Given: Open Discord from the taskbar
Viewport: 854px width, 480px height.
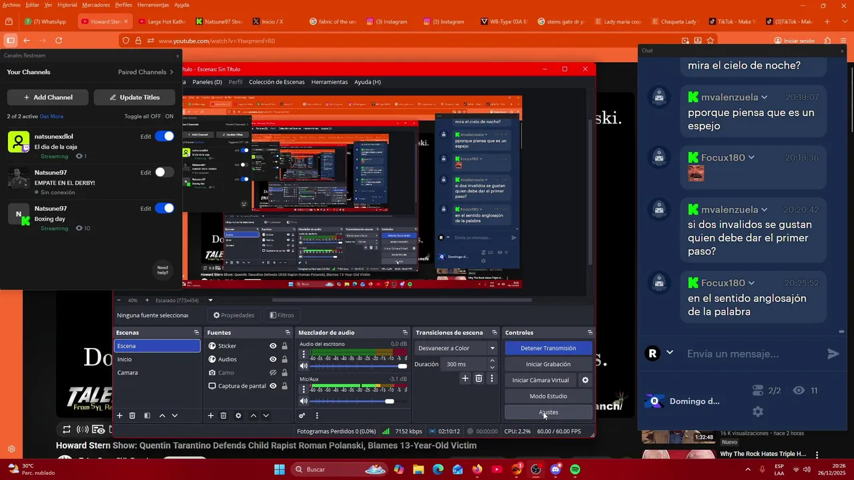Looking at the screenshot, I should [x=555, y=469].
